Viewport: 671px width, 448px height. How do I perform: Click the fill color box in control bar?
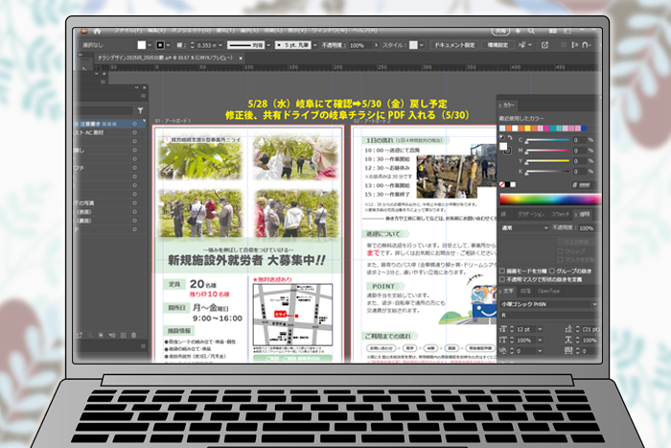tap(139, 44)
